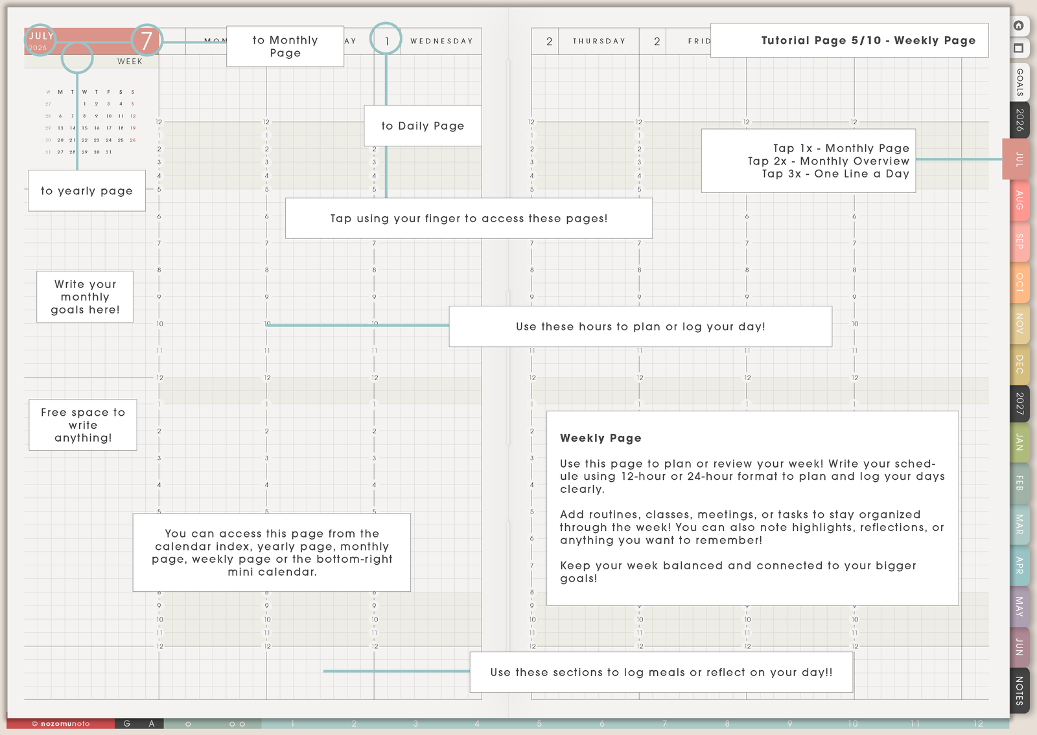Select the AUG month tab

[1020, 200]
